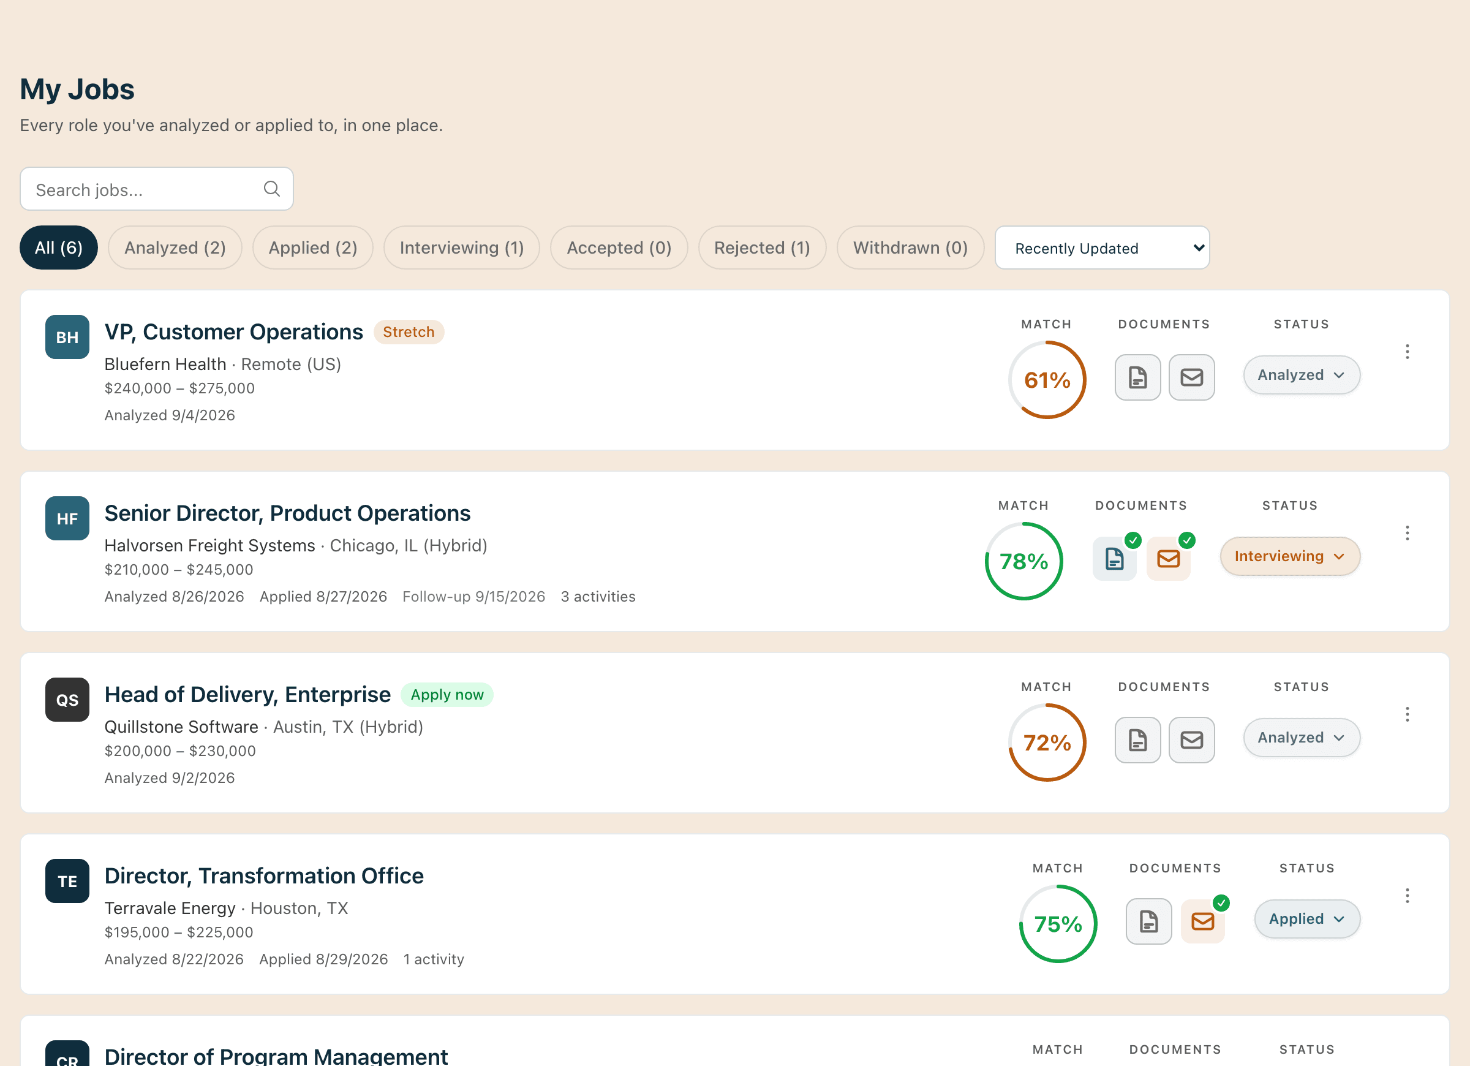Open cover letter for Halvorsen Freight Systems job
This screenshot has width=1470, height=1066.
(1169, 558)
